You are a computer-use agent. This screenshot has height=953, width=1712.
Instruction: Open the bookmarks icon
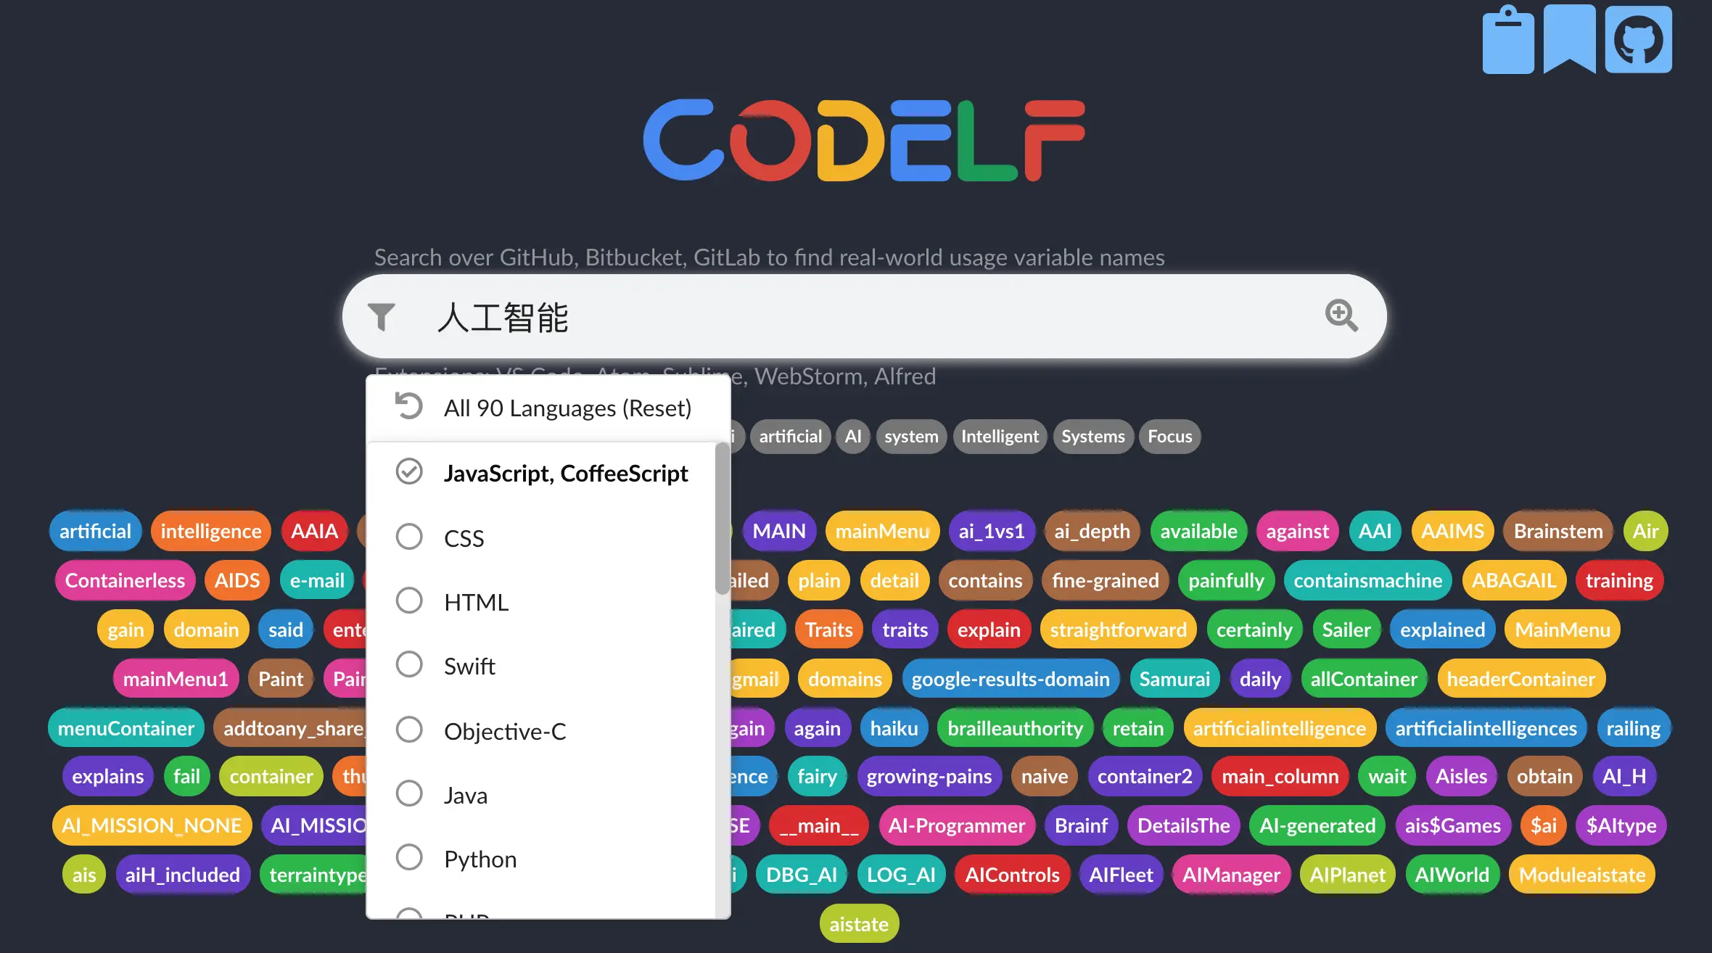(1569, 39)
